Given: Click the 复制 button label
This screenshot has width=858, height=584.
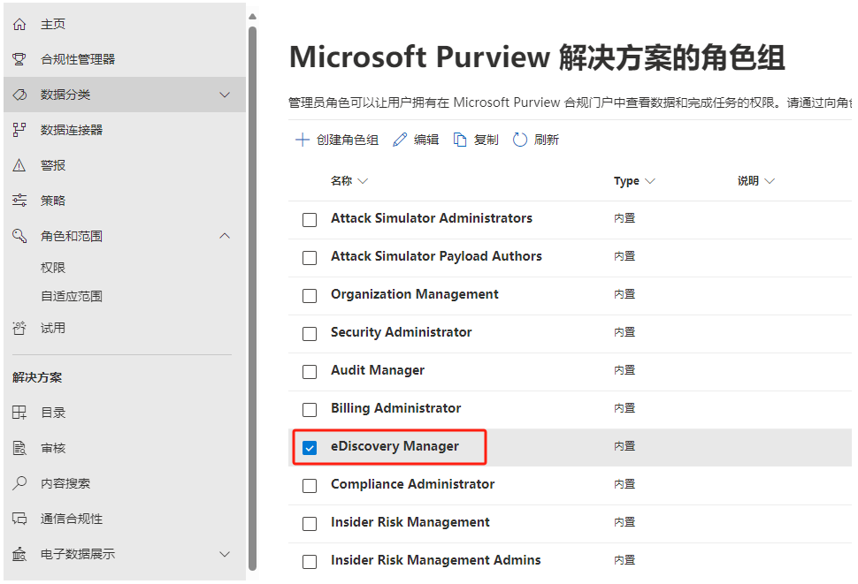Looking at the screenshot, I should pos(486,140).
